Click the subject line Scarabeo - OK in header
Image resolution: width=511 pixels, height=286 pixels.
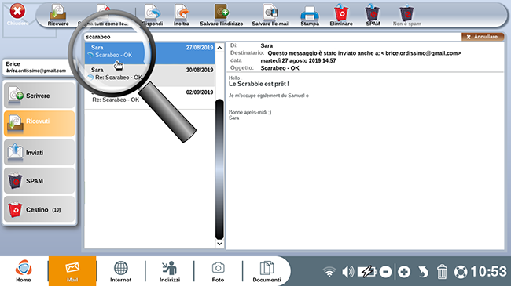point(280,68)
